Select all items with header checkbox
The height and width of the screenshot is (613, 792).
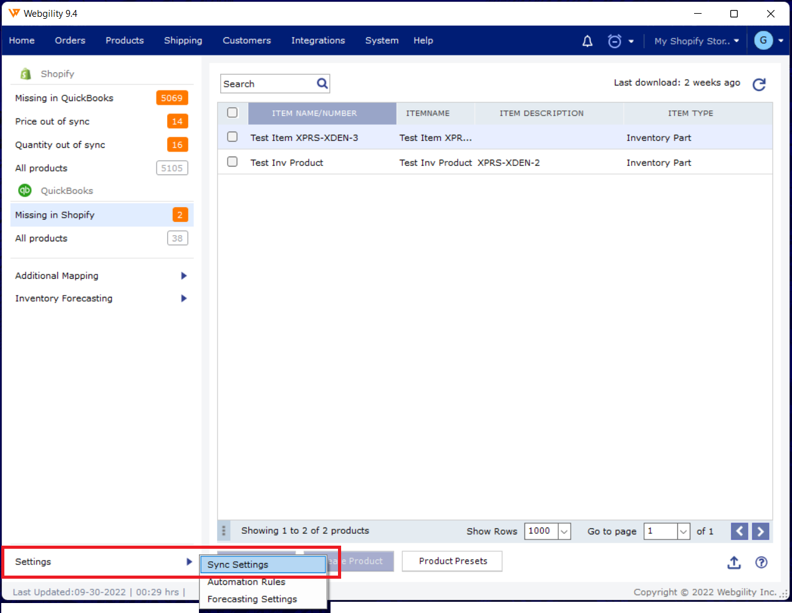(x=233, y=113)
